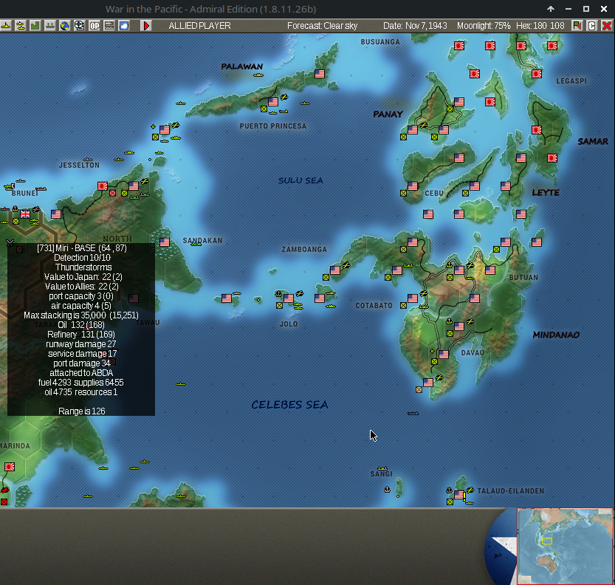This screenshot has width=615, height=585.
Task: Click the ALLIED PLAYER label
Action: click(199, 26)
